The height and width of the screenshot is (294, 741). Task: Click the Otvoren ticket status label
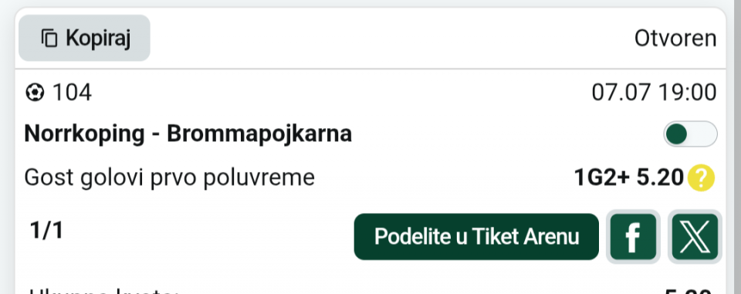tap(675, 39)
